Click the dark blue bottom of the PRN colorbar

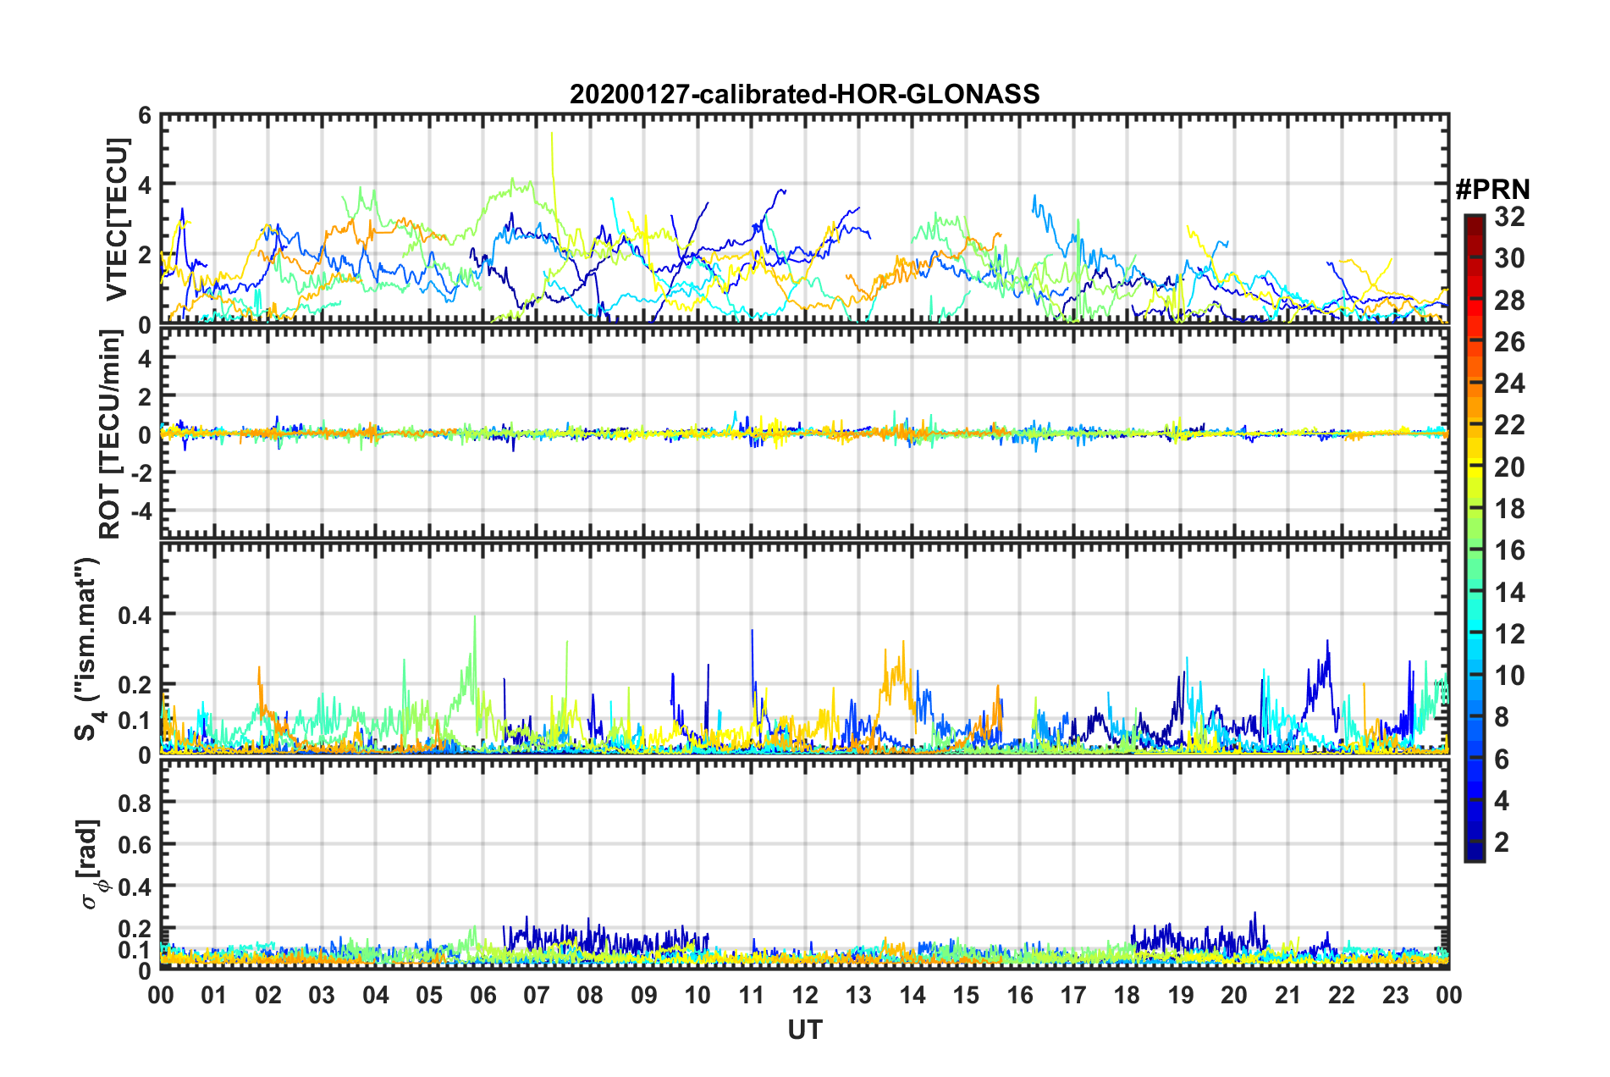[x=1474, y=853]
